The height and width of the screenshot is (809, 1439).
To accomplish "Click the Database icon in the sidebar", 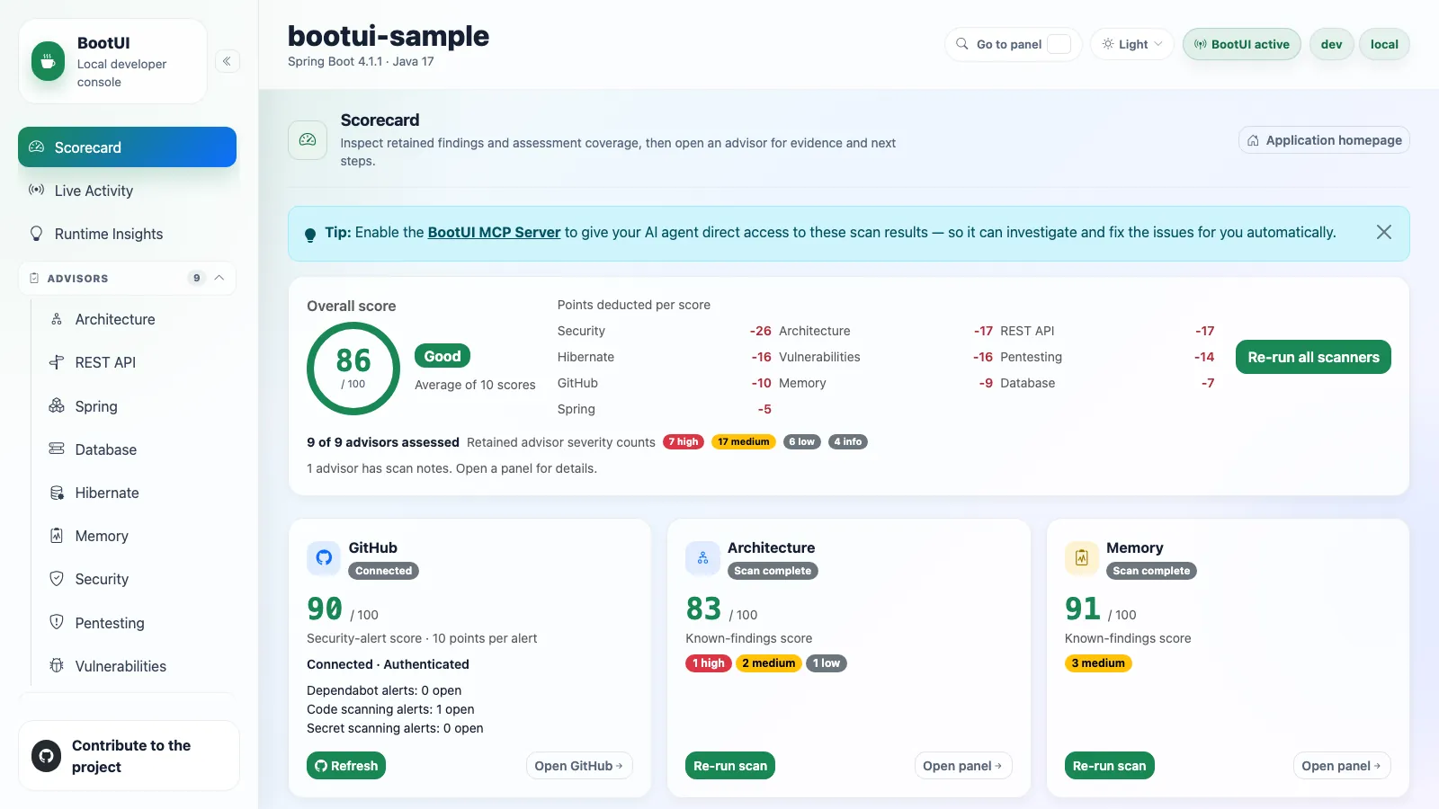I will tap(57, 449).
